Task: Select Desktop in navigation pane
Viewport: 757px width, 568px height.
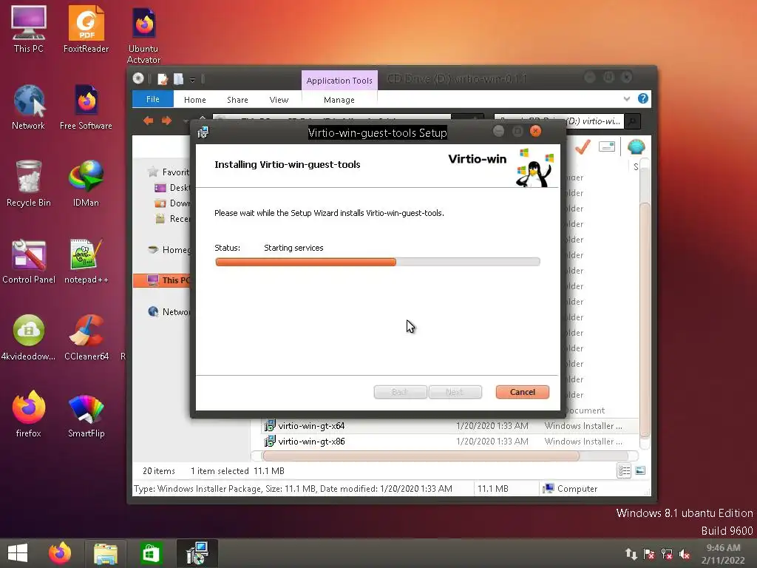Action: tap(172, 188)
